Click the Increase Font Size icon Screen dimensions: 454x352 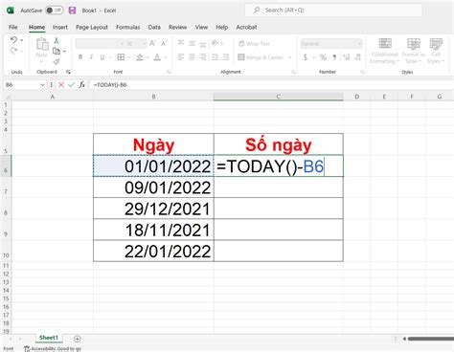[152, 43]
